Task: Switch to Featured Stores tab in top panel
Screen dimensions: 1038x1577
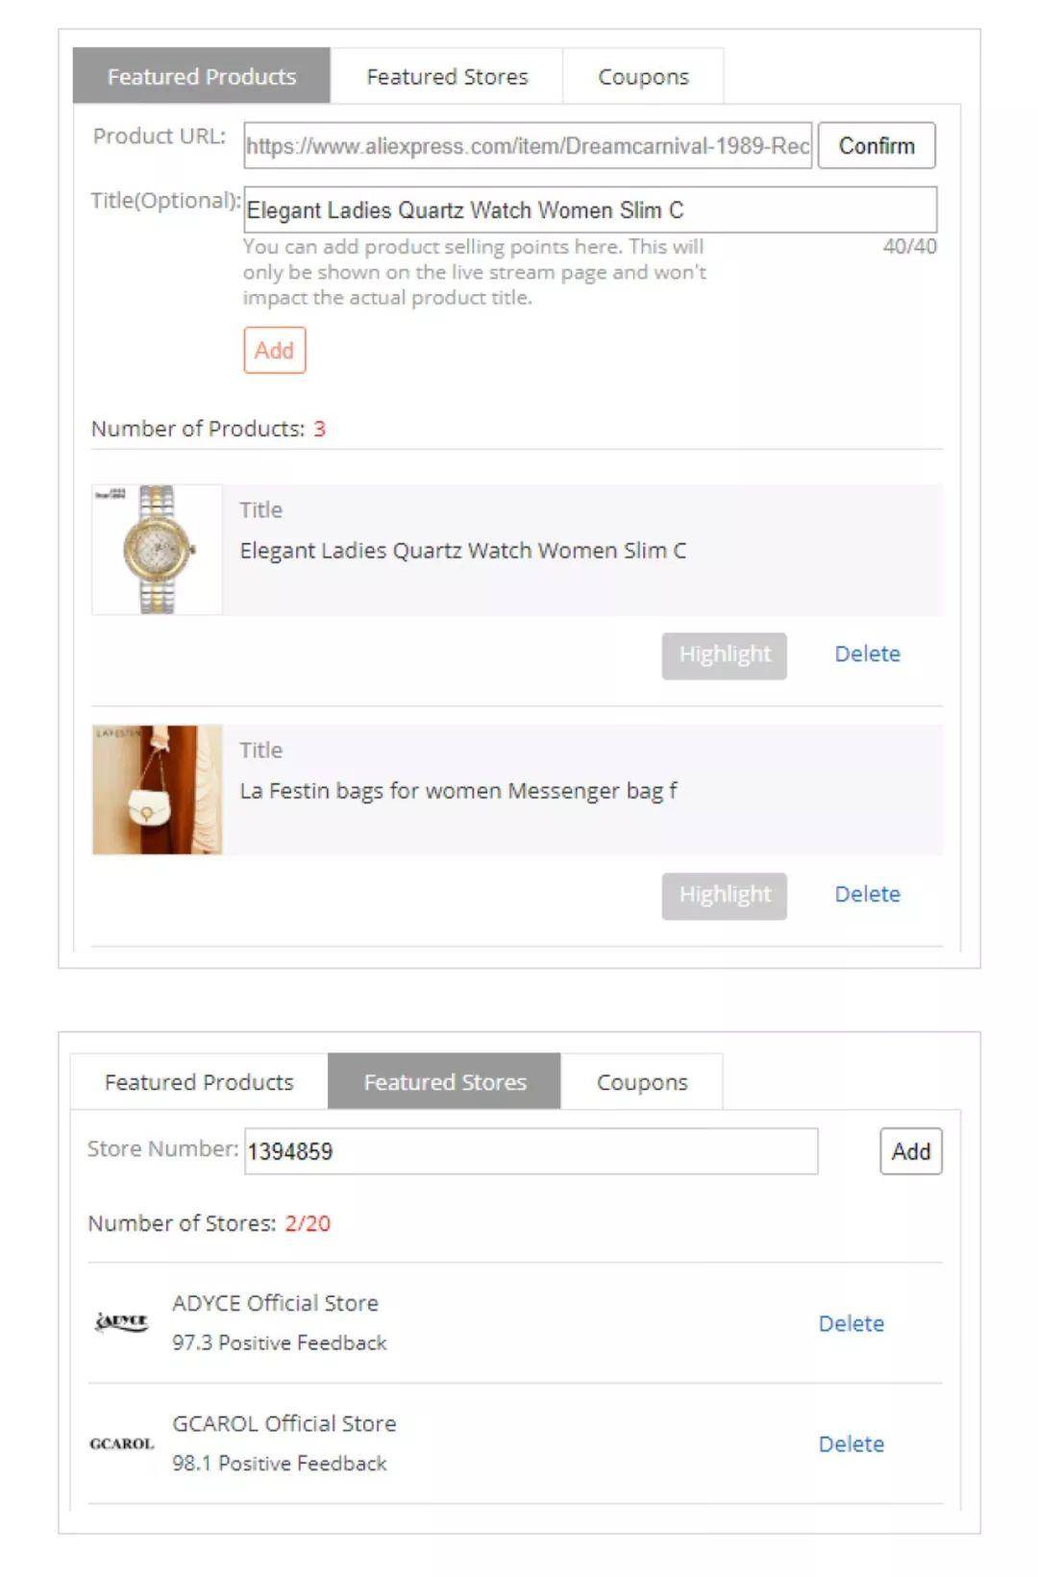Action: click(x=447, y=77)
